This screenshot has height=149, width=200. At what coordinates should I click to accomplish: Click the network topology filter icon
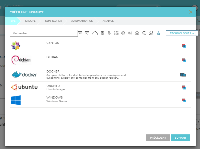coord(109,33)
